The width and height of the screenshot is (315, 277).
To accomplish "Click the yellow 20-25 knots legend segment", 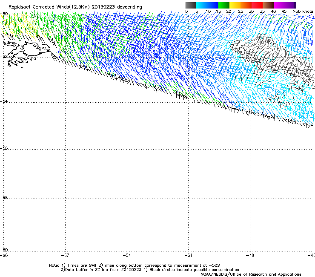I will point(235,5).
